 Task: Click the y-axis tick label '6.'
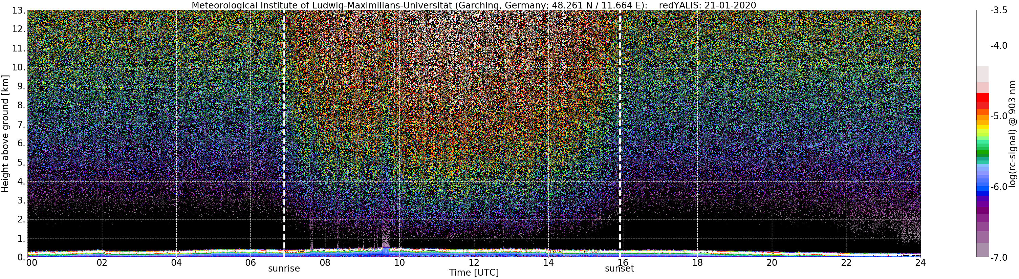21,143
